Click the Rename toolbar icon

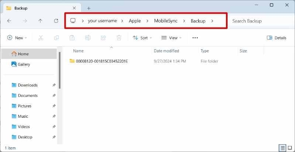point(88,38)
